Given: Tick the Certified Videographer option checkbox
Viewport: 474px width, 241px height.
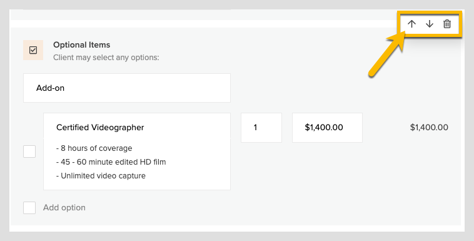Looking at the screenshot, I should pyautogui.click(x=29, y=151).
